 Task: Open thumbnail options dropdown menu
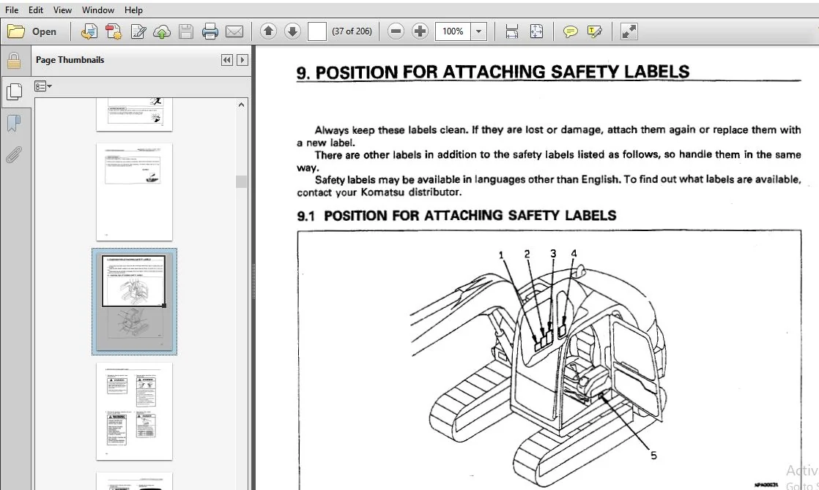coord(42,86)
